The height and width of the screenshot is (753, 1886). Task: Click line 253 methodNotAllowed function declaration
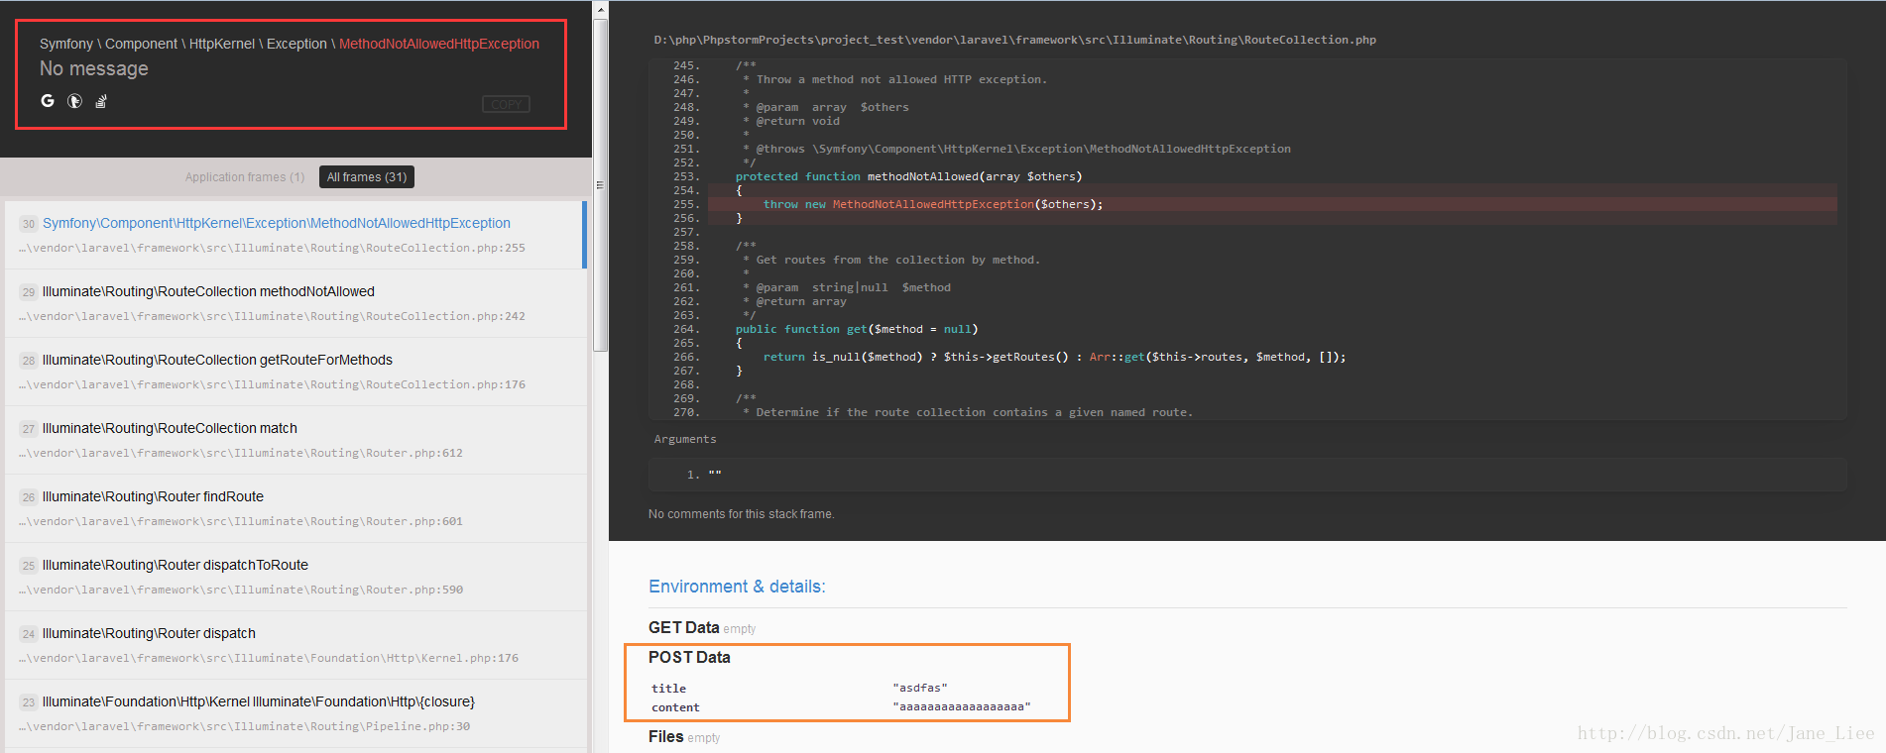pos(908,176)
